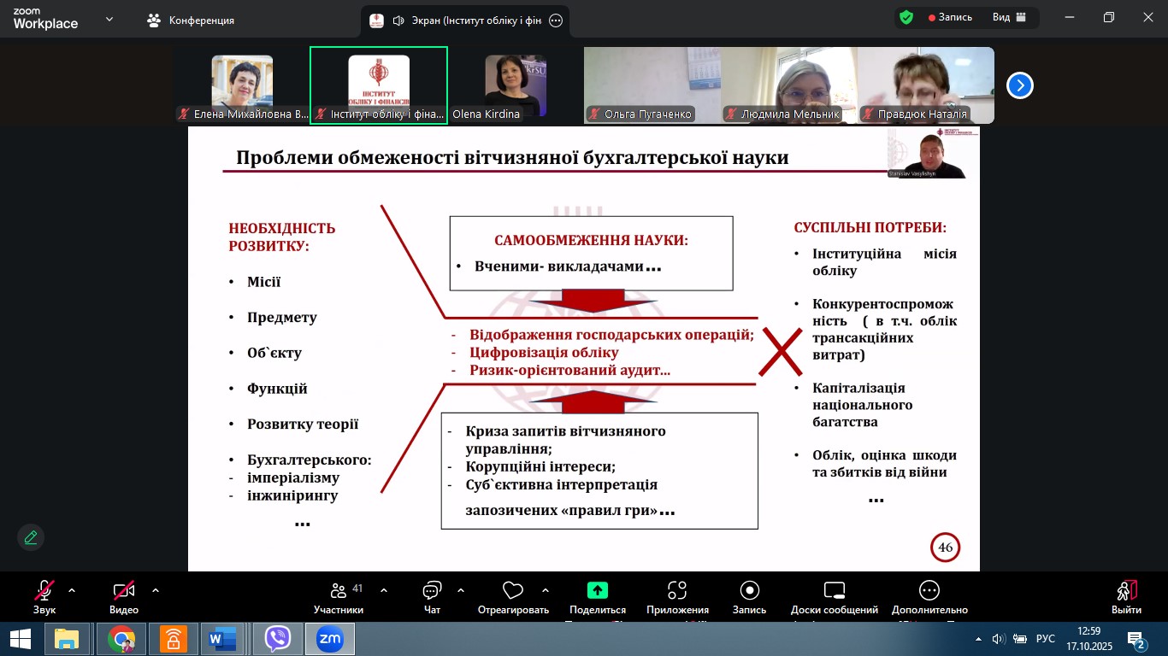Open the Вид view menu
Image resolution: width=1168 pixels, height=656 pixels.
[1007, 17]
